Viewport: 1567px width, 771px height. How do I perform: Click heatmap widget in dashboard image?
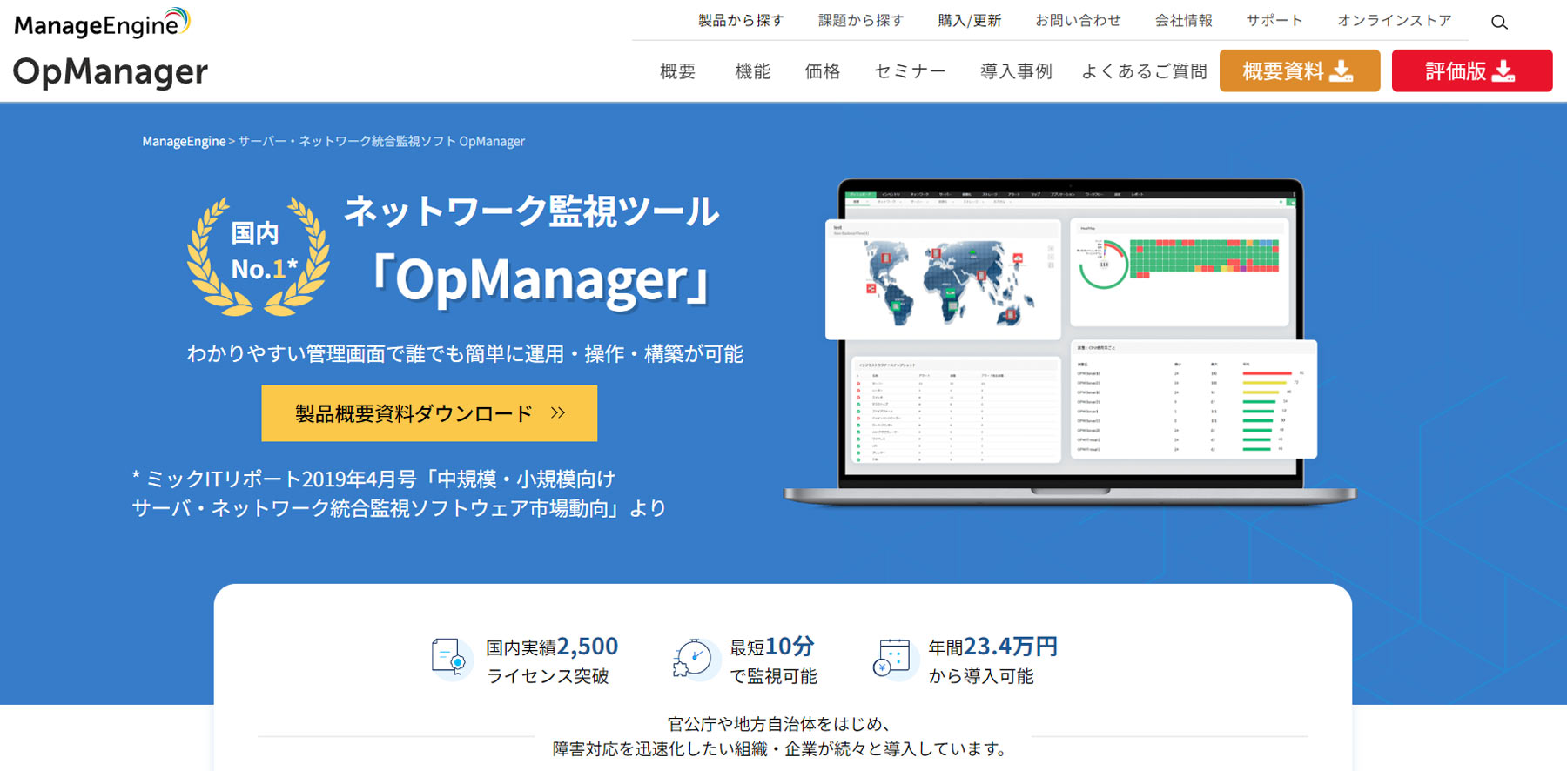point(1180,272)
